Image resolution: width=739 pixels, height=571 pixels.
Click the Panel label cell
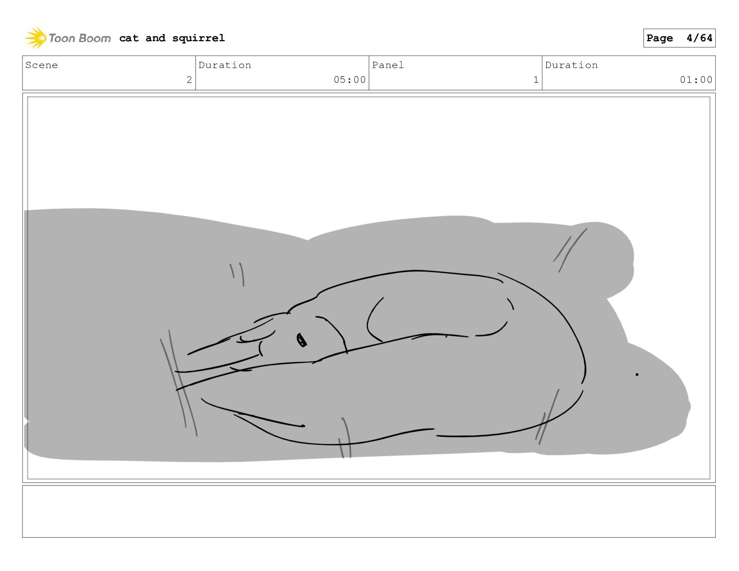pyautogui.click(x=455, y=73)
